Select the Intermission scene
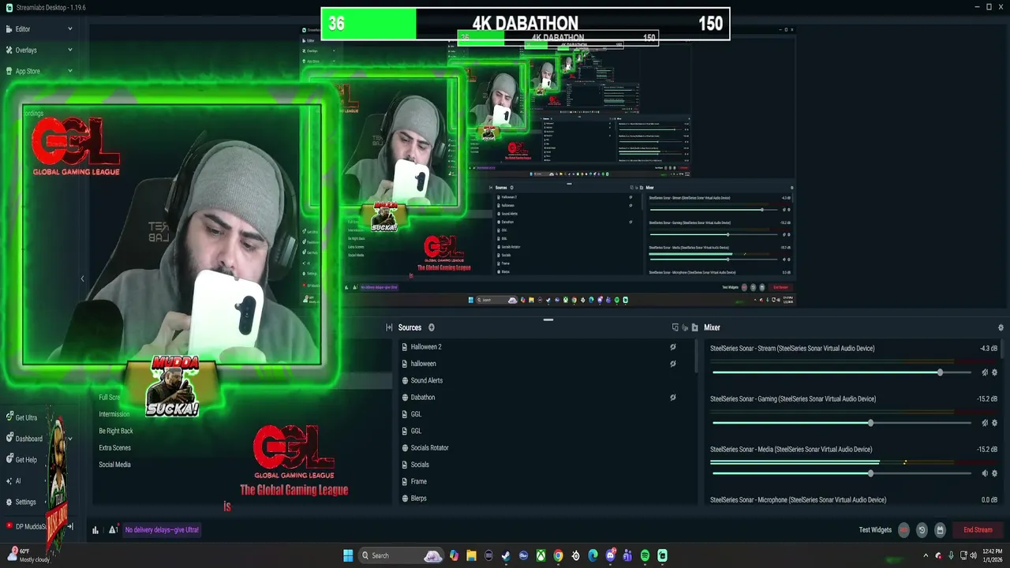Viewport: 1010px width, 568px height. click(x=114, y=414)
